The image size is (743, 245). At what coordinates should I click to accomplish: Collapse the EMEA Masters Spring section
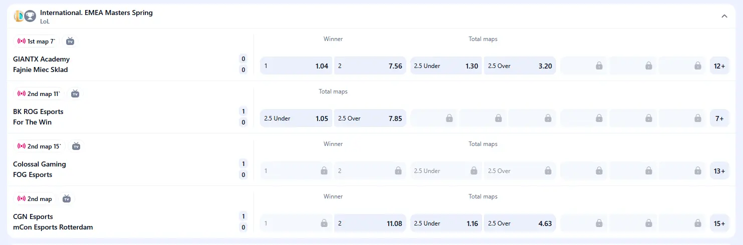coord(724,16)
